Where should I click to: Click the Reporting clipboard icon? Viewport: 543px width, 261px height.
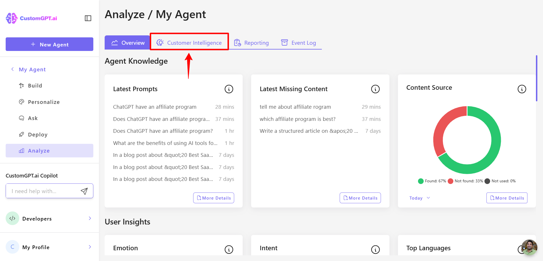tap(237, 42)
